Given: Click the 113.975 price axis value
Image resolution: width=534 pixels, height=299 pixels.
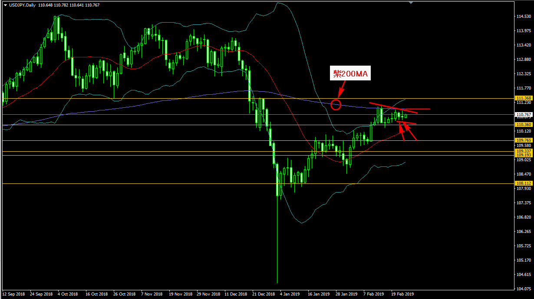Looking at the screenshot, I should pyautogui.click(x=524, y=31).
